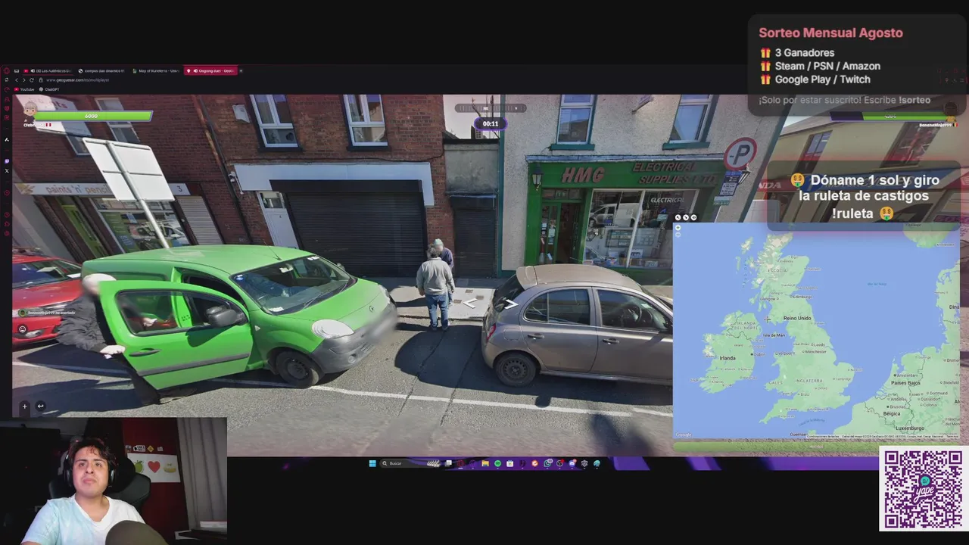Open the pinned mail tab icon
Screen dimensions: 969x545
click(x=17, y=70)
